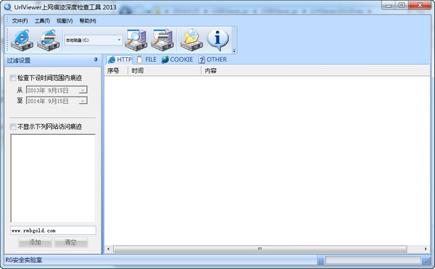This screenshot has height=269, width=435.
Task: Minimize the UrlViewer window
Action: pyautogui.click(x=389, y=6)
